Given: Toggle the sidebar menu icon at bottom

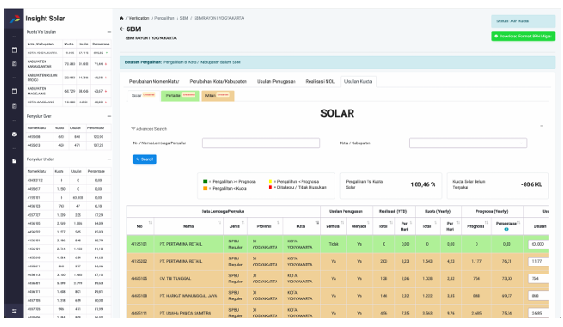Looking at the screenshot, I should 14,311.
